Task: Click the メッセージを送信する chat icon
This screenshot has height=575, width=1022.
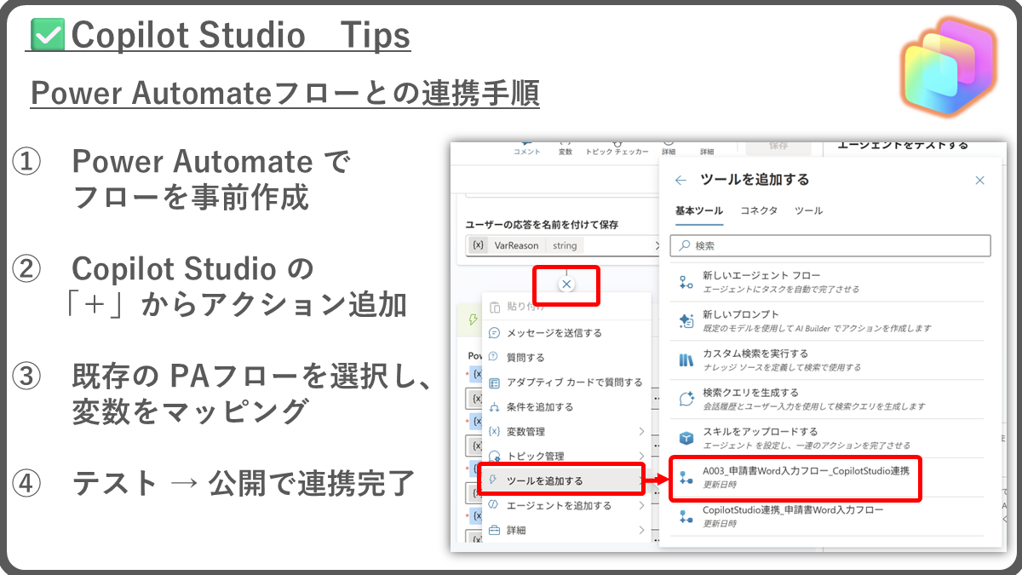Action: (494, 333)
